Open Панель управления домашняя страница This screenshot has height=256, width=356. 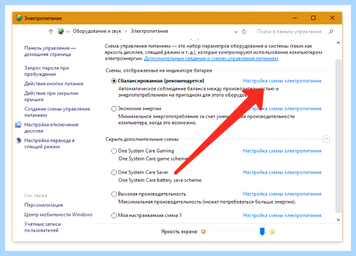tap(50, 51)
